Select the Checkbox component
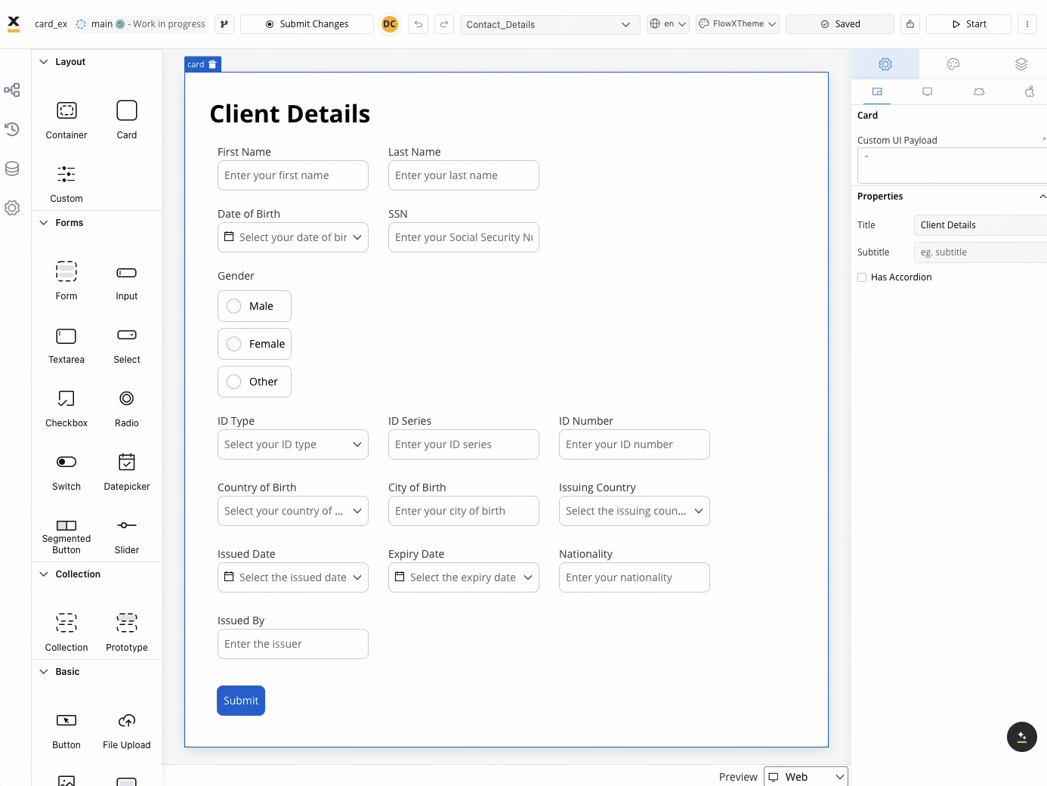This screenshot has height=786, width=1047. click(x=66, y=407)
